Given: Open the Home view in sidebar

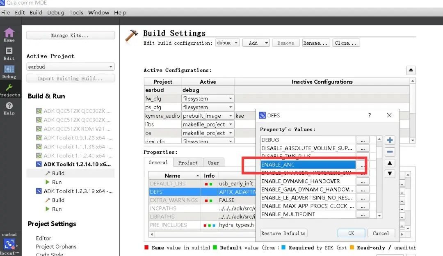Looking at the screenshot, I should [x=9, y=35].
